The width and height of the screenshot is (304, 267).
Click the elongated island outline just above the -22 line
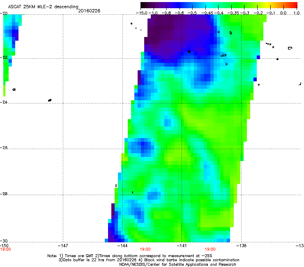click(223, 55)
